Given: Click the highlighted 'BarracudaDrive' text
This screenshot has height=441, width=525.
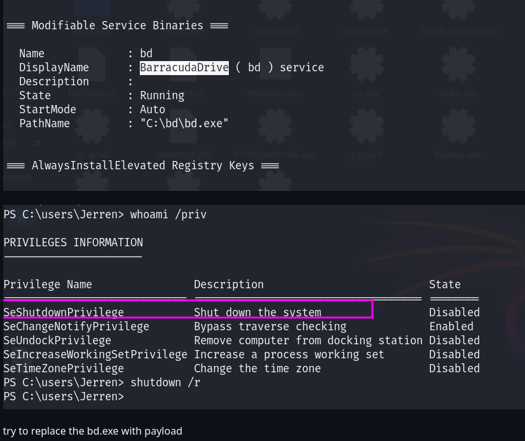Looking at the screenshot, I should 184,67.
